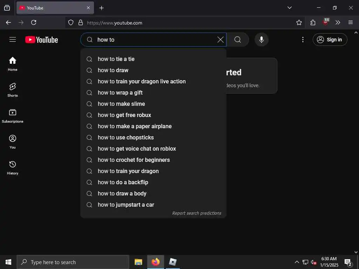Open Subscriptions in sidebar
359x269 pixels.
[13, 116]
